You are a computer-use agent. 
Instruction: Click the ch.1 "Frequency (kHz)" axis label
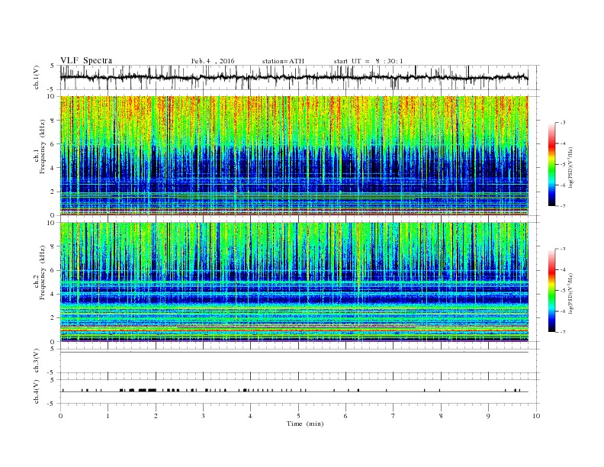[43, 147]
